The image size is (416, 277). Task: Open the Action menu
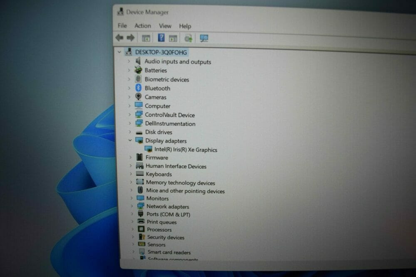pyautogui.click(x=143, y=26)
